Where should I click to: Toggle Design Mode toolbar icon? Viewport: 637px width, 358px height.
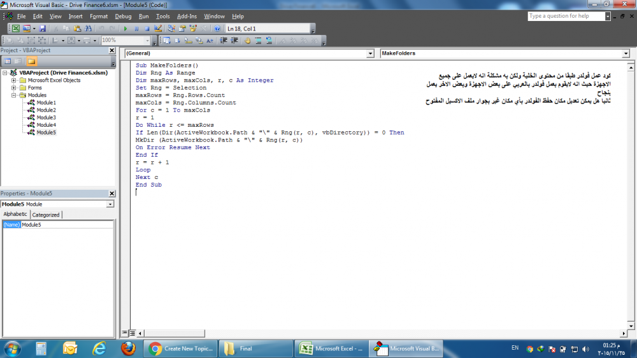(x=158, y=29)
